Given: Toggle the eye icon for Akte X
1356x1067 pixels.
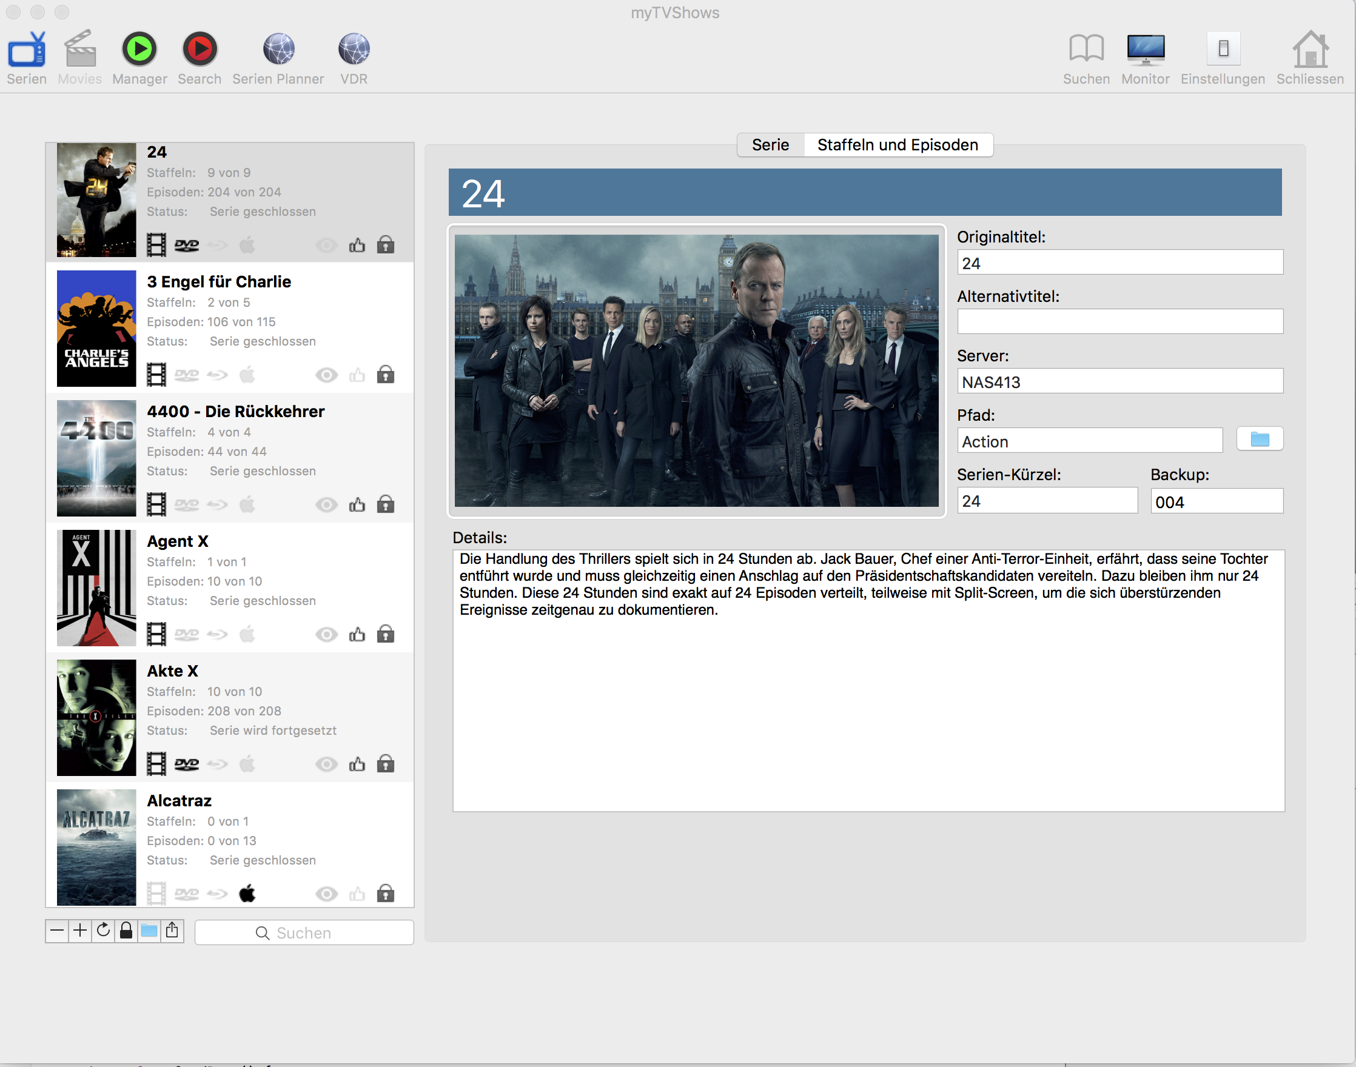Looking at the screenshot, I should coord(326,764).
